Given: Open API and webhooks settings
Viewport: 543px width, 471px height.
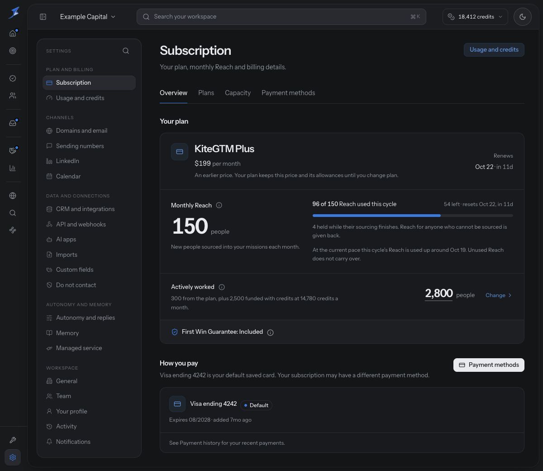Looking at the screenshot, I should (x=89, y=225).
